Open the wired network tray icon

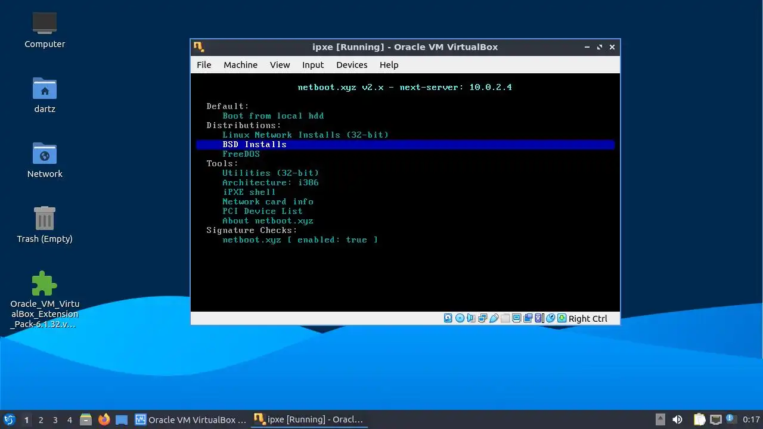point(716,419)
